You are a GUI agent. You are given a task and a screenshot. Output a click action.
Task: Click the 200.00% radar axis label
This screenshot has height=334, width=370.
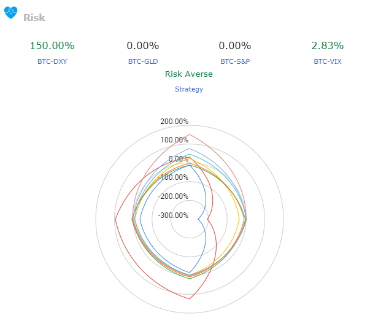coord(174,122)
